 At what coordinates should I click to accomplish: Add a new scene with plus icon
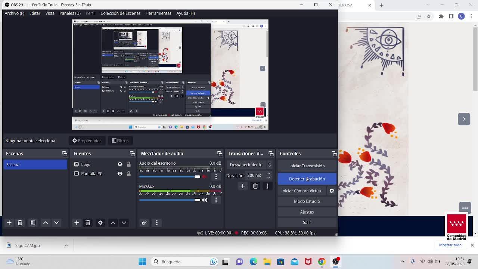click(9, 223)
